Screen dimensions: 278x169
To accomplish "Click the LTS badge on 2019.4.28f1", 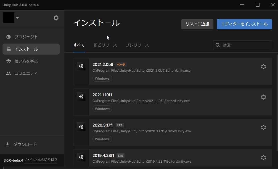I will click(x=120, y=155).
